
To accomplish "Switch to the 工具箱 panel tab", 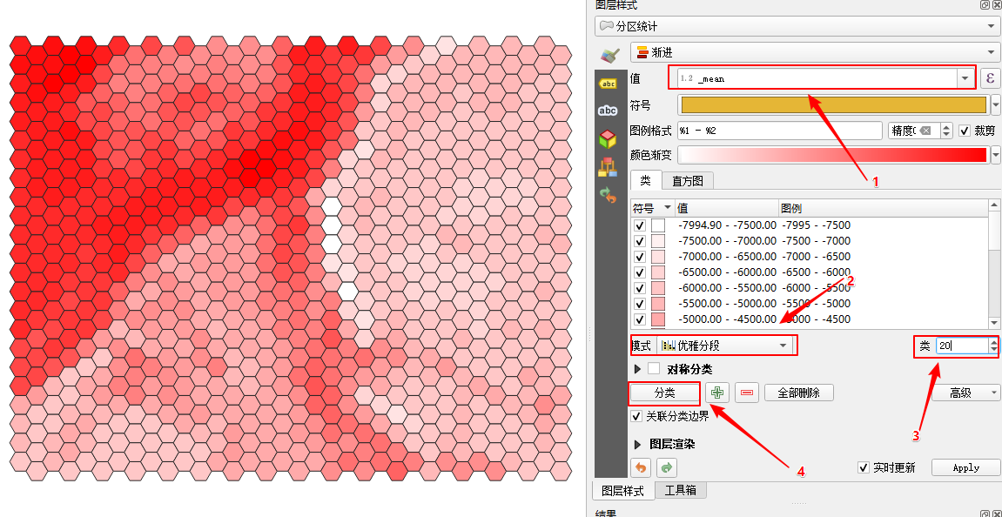I will tap(680, 490).
